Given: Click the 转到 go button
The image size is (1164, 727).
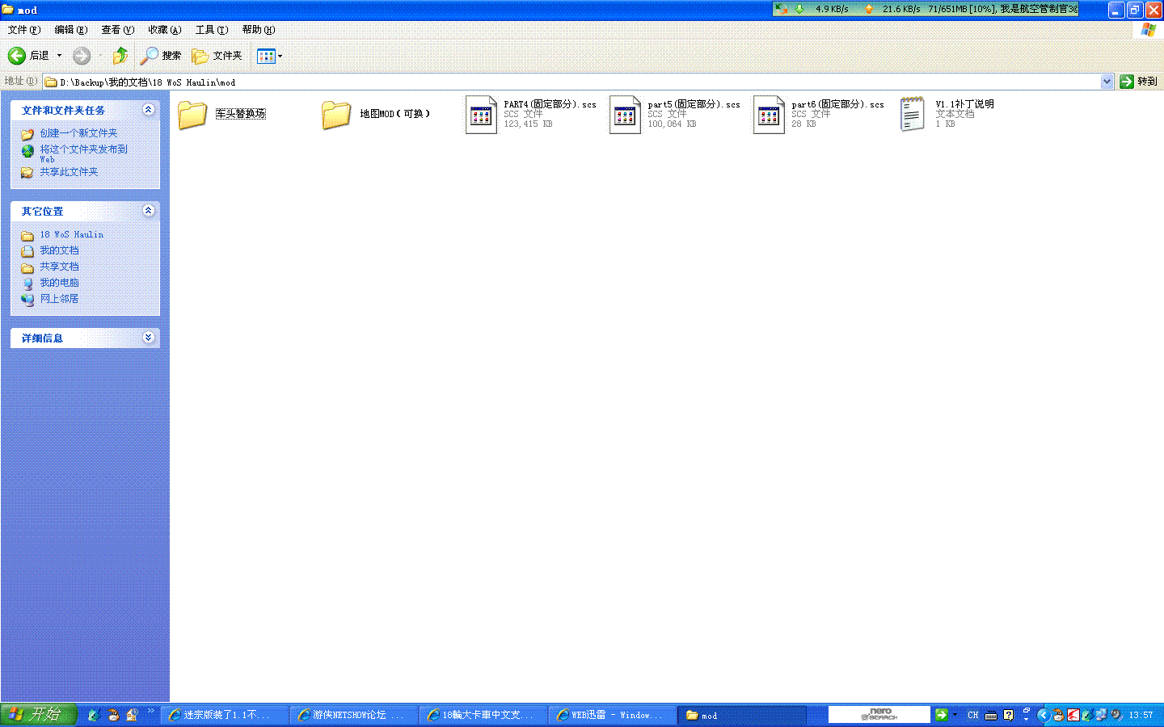Looking at the screenshot, I should point(1139,82).
